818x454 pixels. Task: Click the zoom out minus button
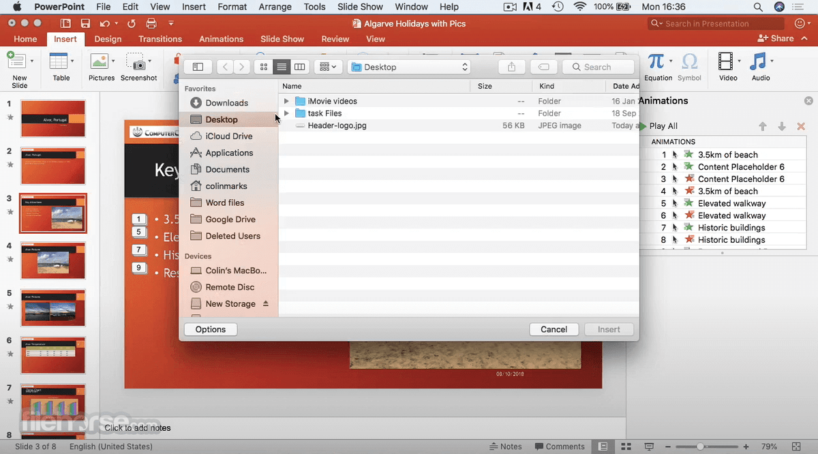coord(667,447)
